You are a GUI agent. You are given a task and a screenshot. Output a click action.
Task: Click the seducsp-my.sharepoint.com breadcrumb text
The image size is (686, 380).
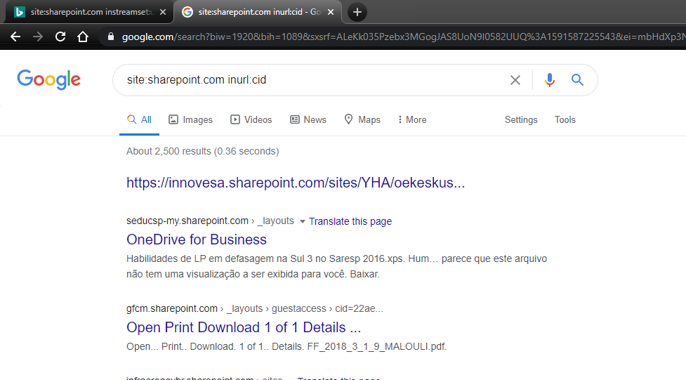coord(187,221)
